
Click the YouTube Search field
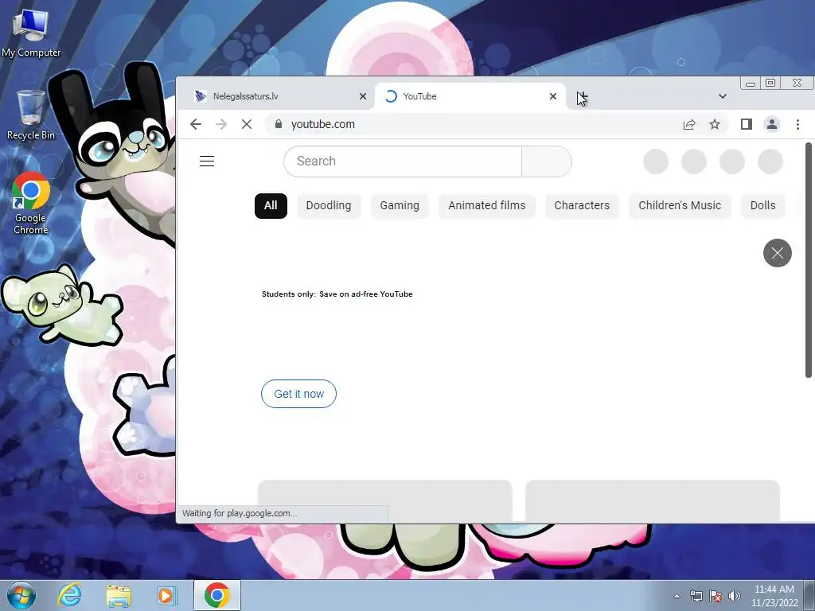(402, 161)
